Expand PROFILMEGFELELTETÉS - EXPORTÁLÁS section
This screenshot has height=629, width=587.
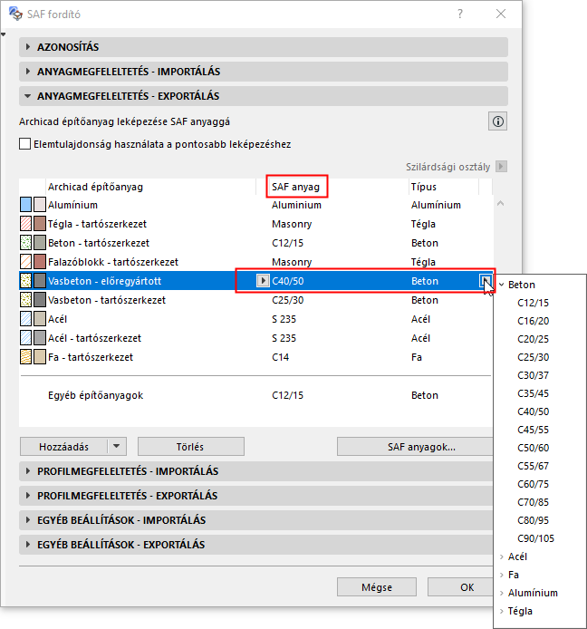point(255,496)
